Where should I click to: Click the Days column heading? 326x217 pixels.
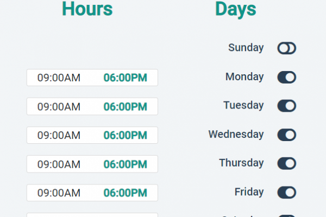tap(235, 9)
